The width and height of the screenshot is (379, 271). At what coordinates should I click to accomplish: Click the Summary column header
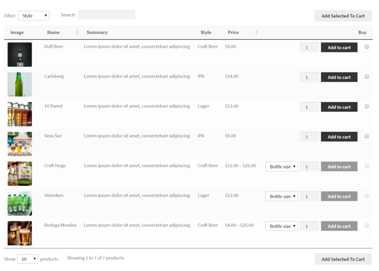pyautogui.click(x=97, y=32)
